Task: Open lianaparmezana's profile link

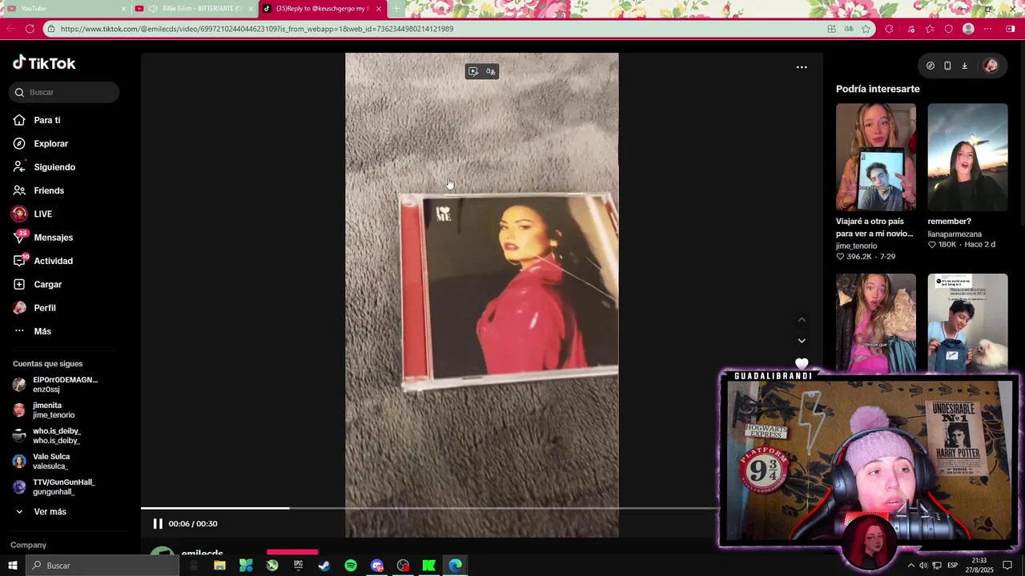Action: pos(955,234)
